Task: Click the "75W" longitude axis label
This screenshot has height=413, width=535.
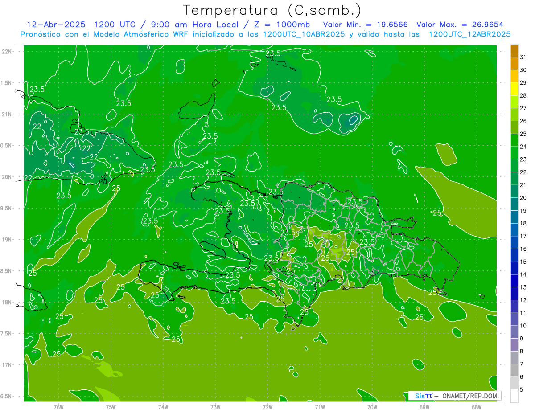Action: point(111,407)
